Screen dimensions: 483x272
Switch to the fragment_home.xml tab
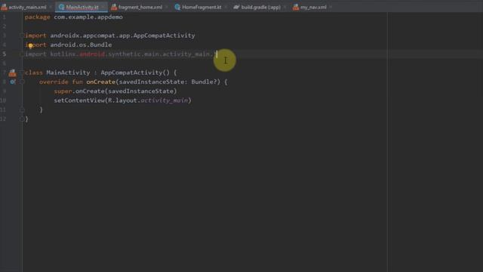[140, 7]
